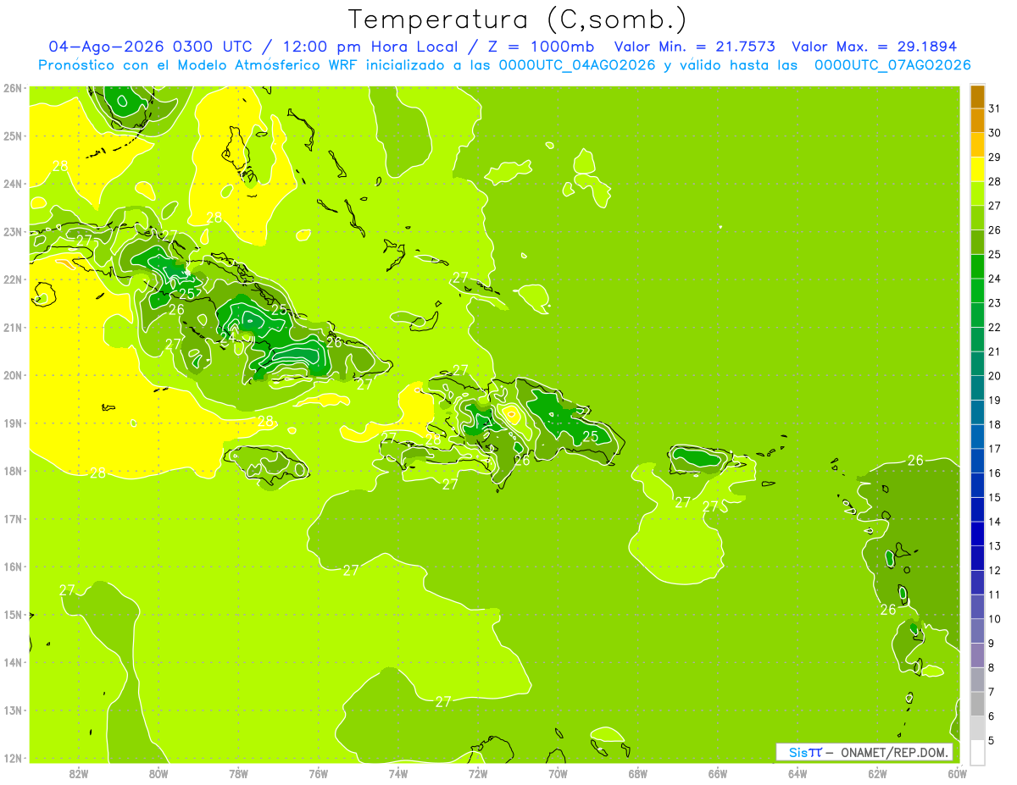Click the '64W' longitude axis label
Screen dimensions: 1017x785
pos(797,773)
